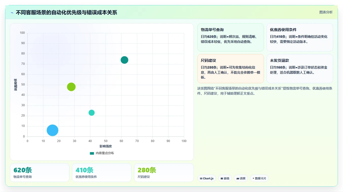Open the 未发货退款 description card
343x192 pixels.
[300, 69]
